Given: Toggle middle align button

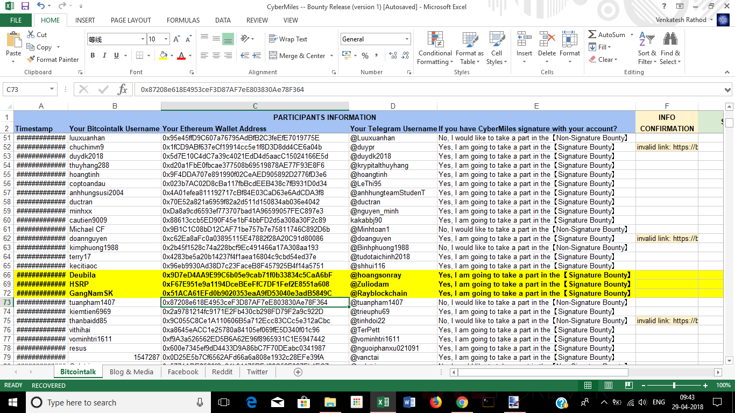Looking at the screenshot, I should point(216,39).
